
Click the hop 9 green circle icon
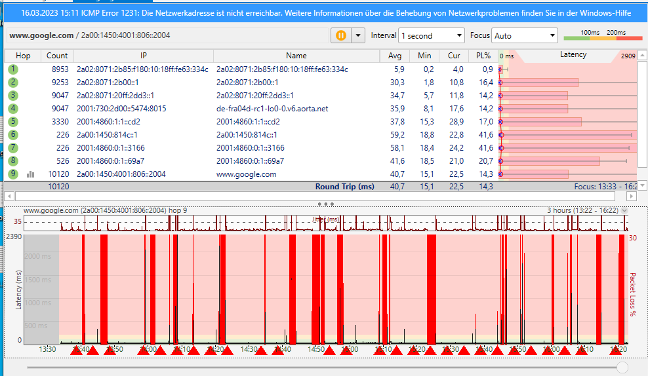[13, 174]
